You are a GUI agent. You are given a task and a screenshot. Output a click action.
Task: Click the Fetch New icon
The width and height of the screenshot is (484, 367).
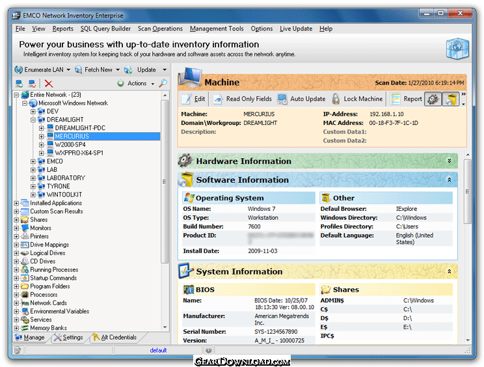[x=79, y=70]
